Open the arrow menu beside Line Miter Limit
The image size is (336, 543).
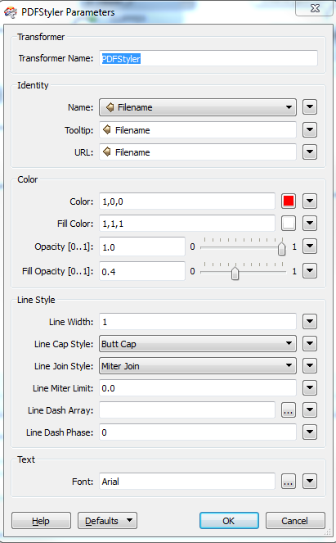click(310, 388)
